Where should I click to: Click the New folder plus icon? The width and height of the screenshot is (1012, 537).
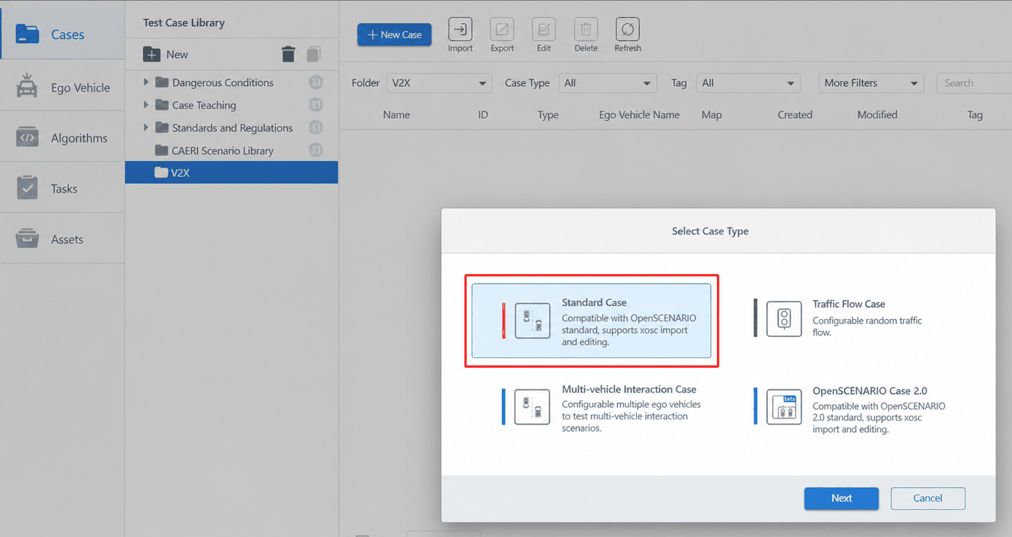(151, 55)
